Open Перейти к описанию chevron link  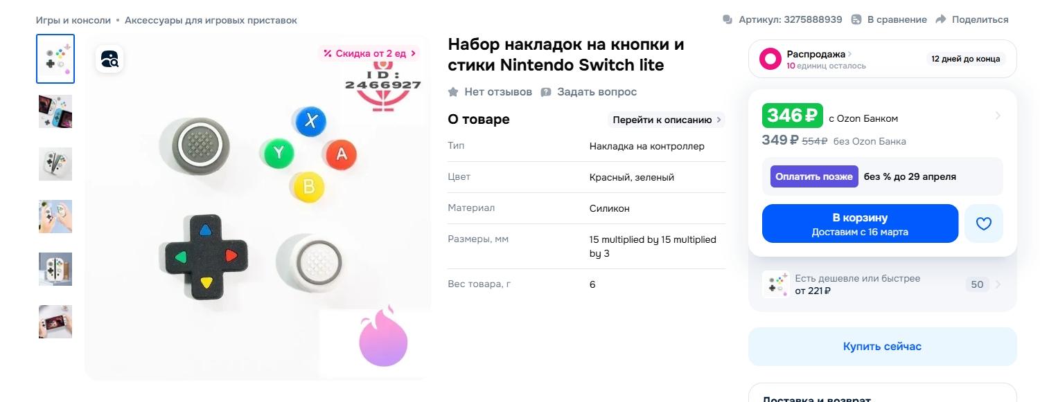tap(719, 120)
